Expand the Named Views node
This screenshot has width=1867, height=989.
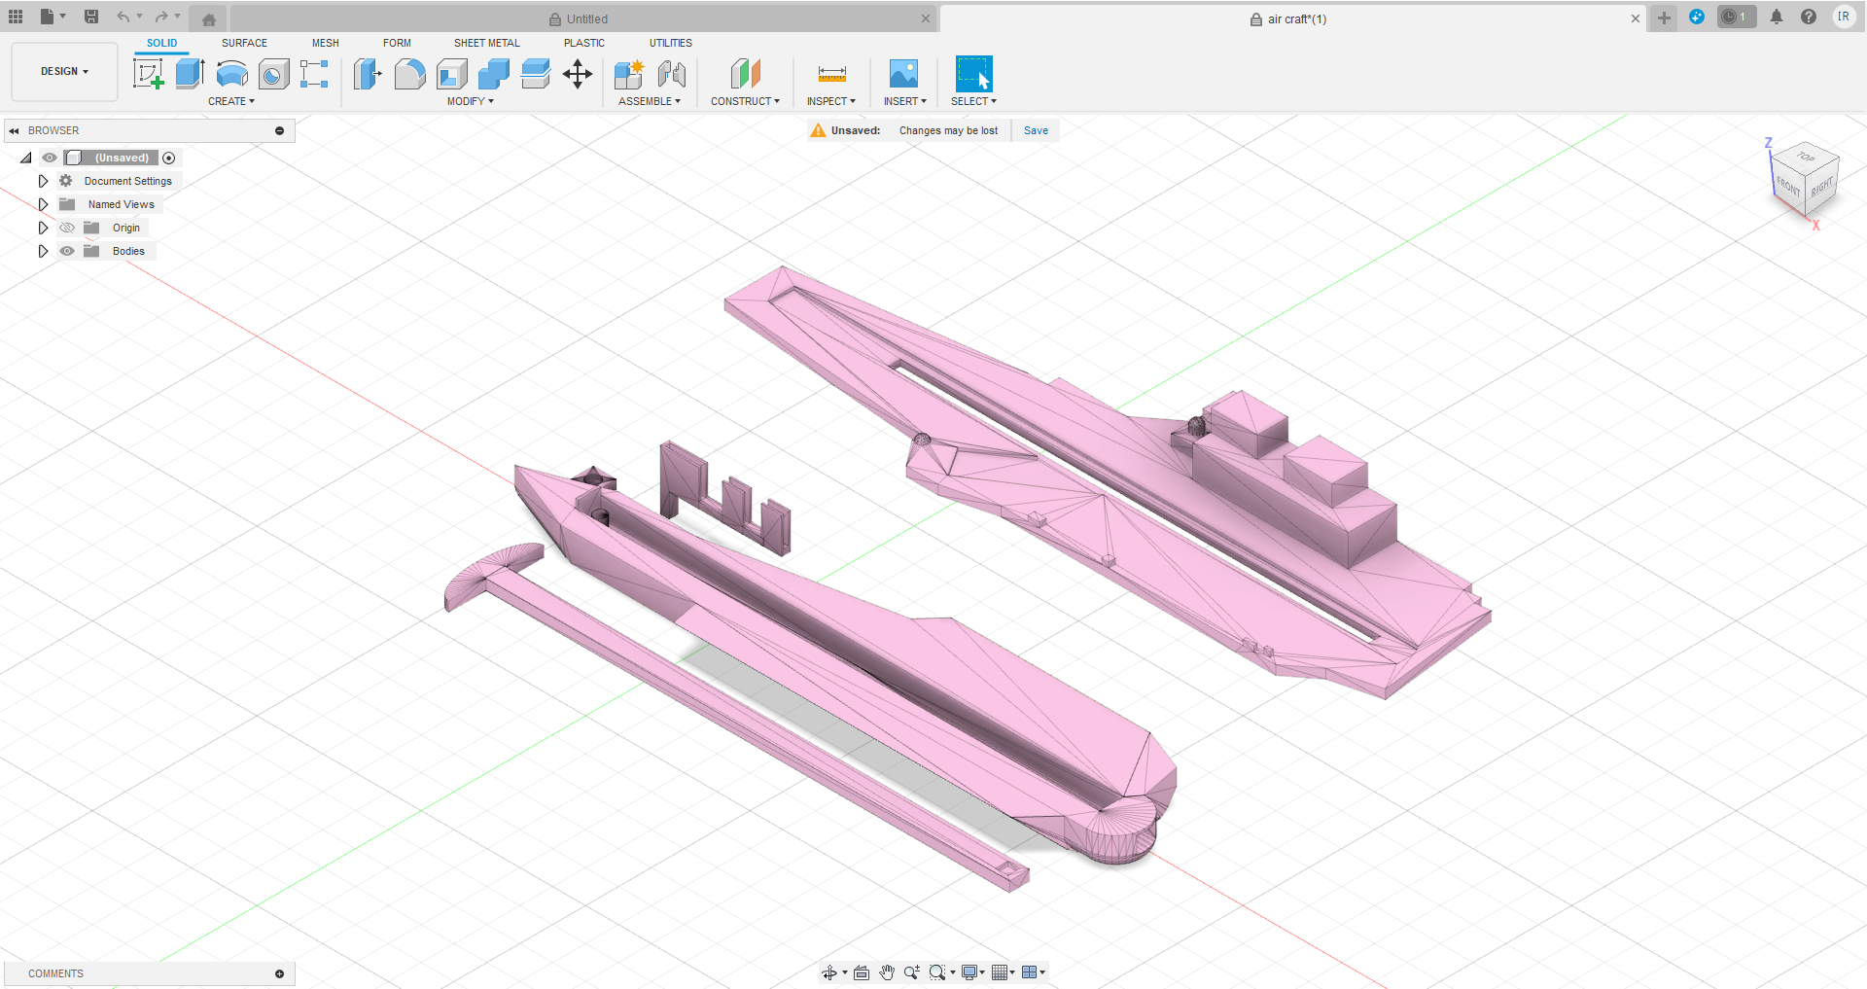(x=43, y=204)
